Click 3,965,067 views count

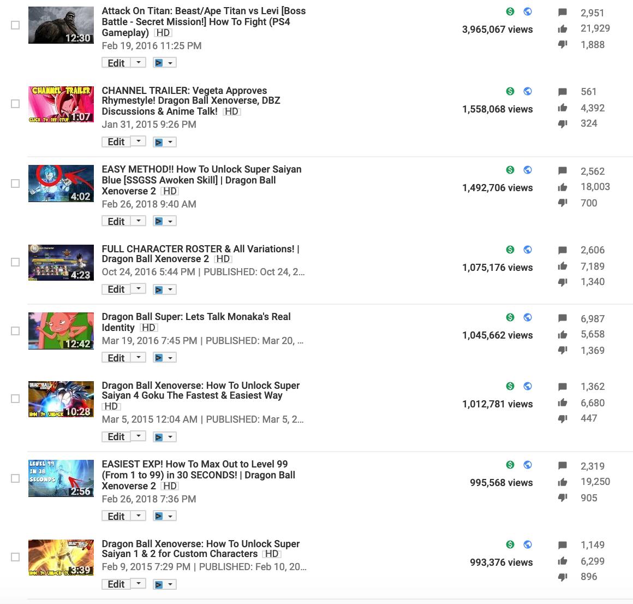click(497, 29)
